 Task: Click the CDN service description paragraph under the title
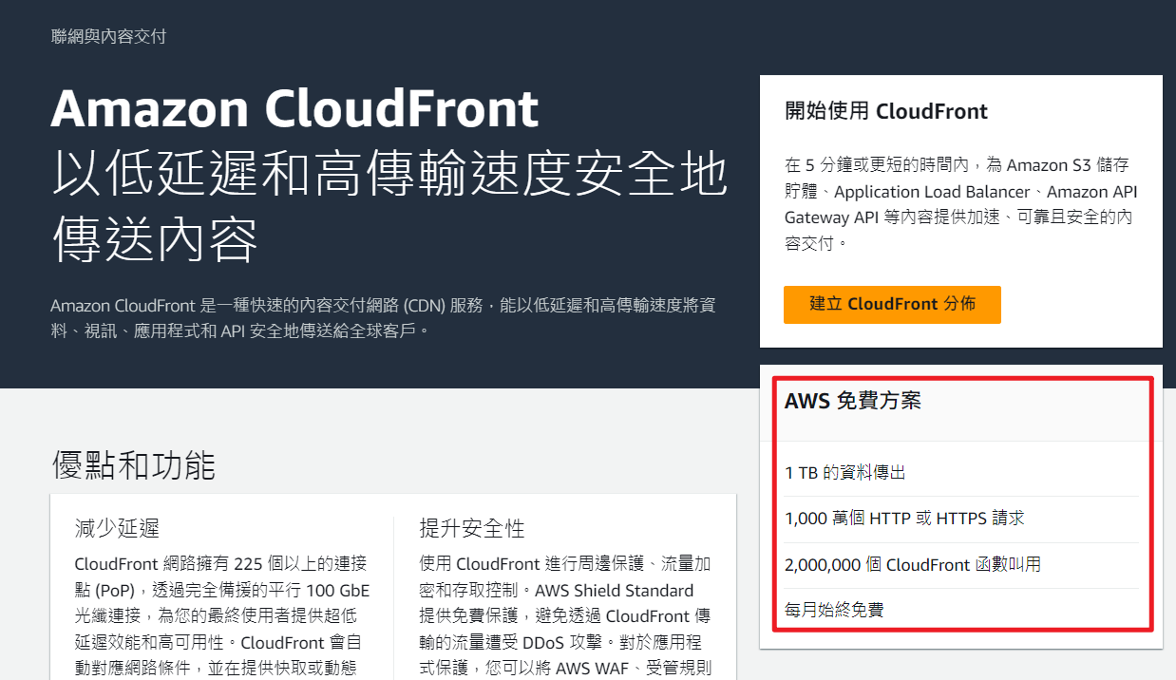coord(389,318)
